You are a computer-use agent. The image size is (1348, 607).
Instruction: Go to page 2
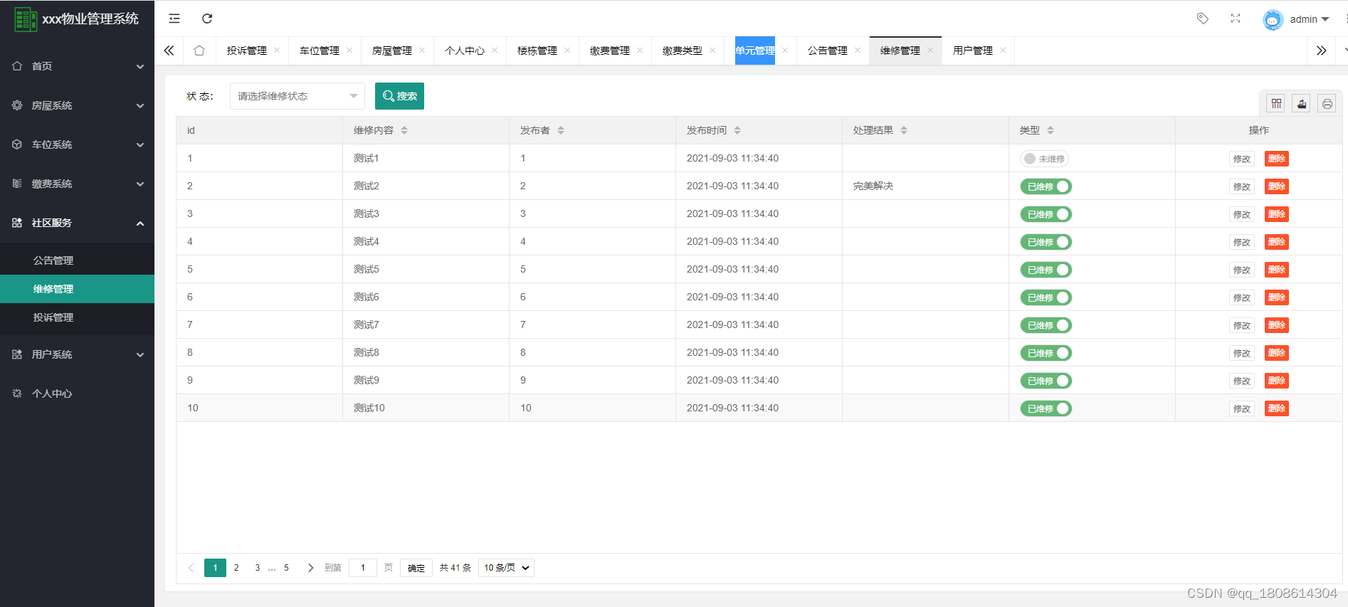[236, 568]
